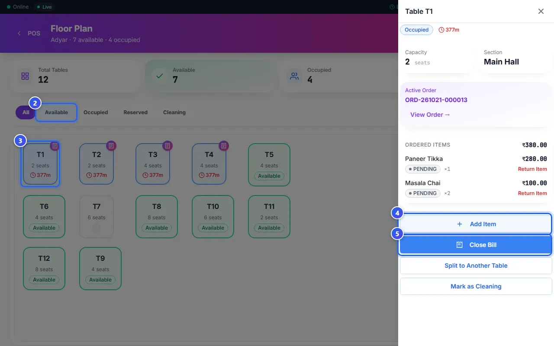Click the Occupied status badge in the panel
Viewport: 554px width, 346px height.
pos(417,30)
